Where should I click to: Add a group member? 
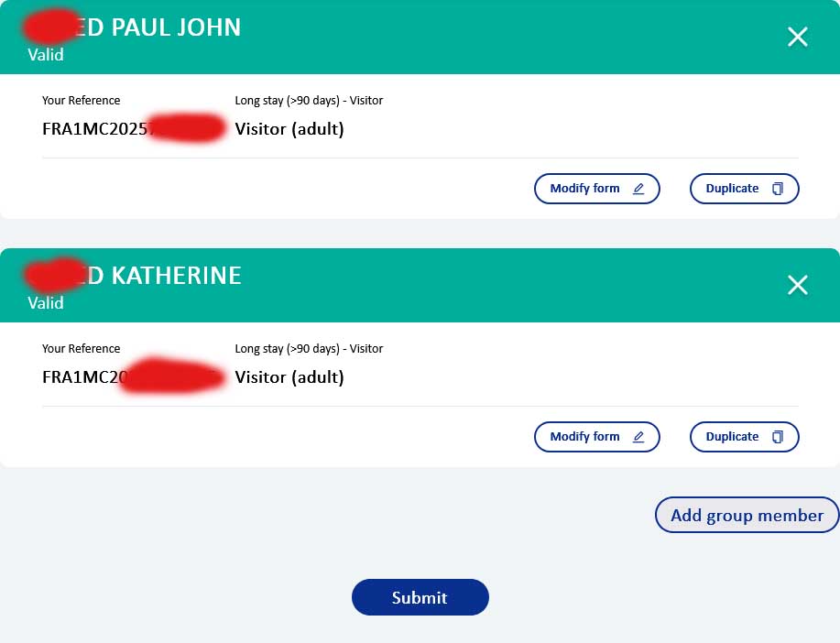pyautogui.click(x=747, y=515)
